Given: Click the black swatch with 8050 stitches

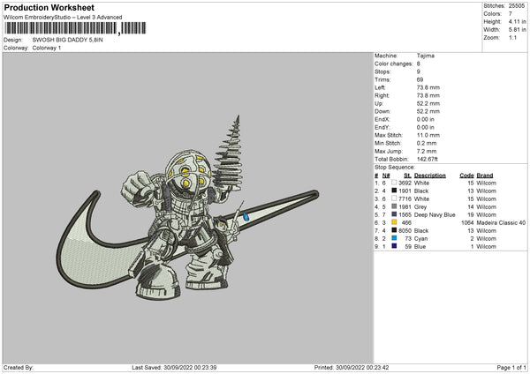Looking at the screenshot, I should point(394,230).
